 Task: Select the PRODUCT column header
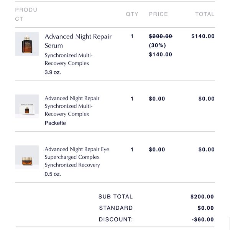click(x=26, y=15)
